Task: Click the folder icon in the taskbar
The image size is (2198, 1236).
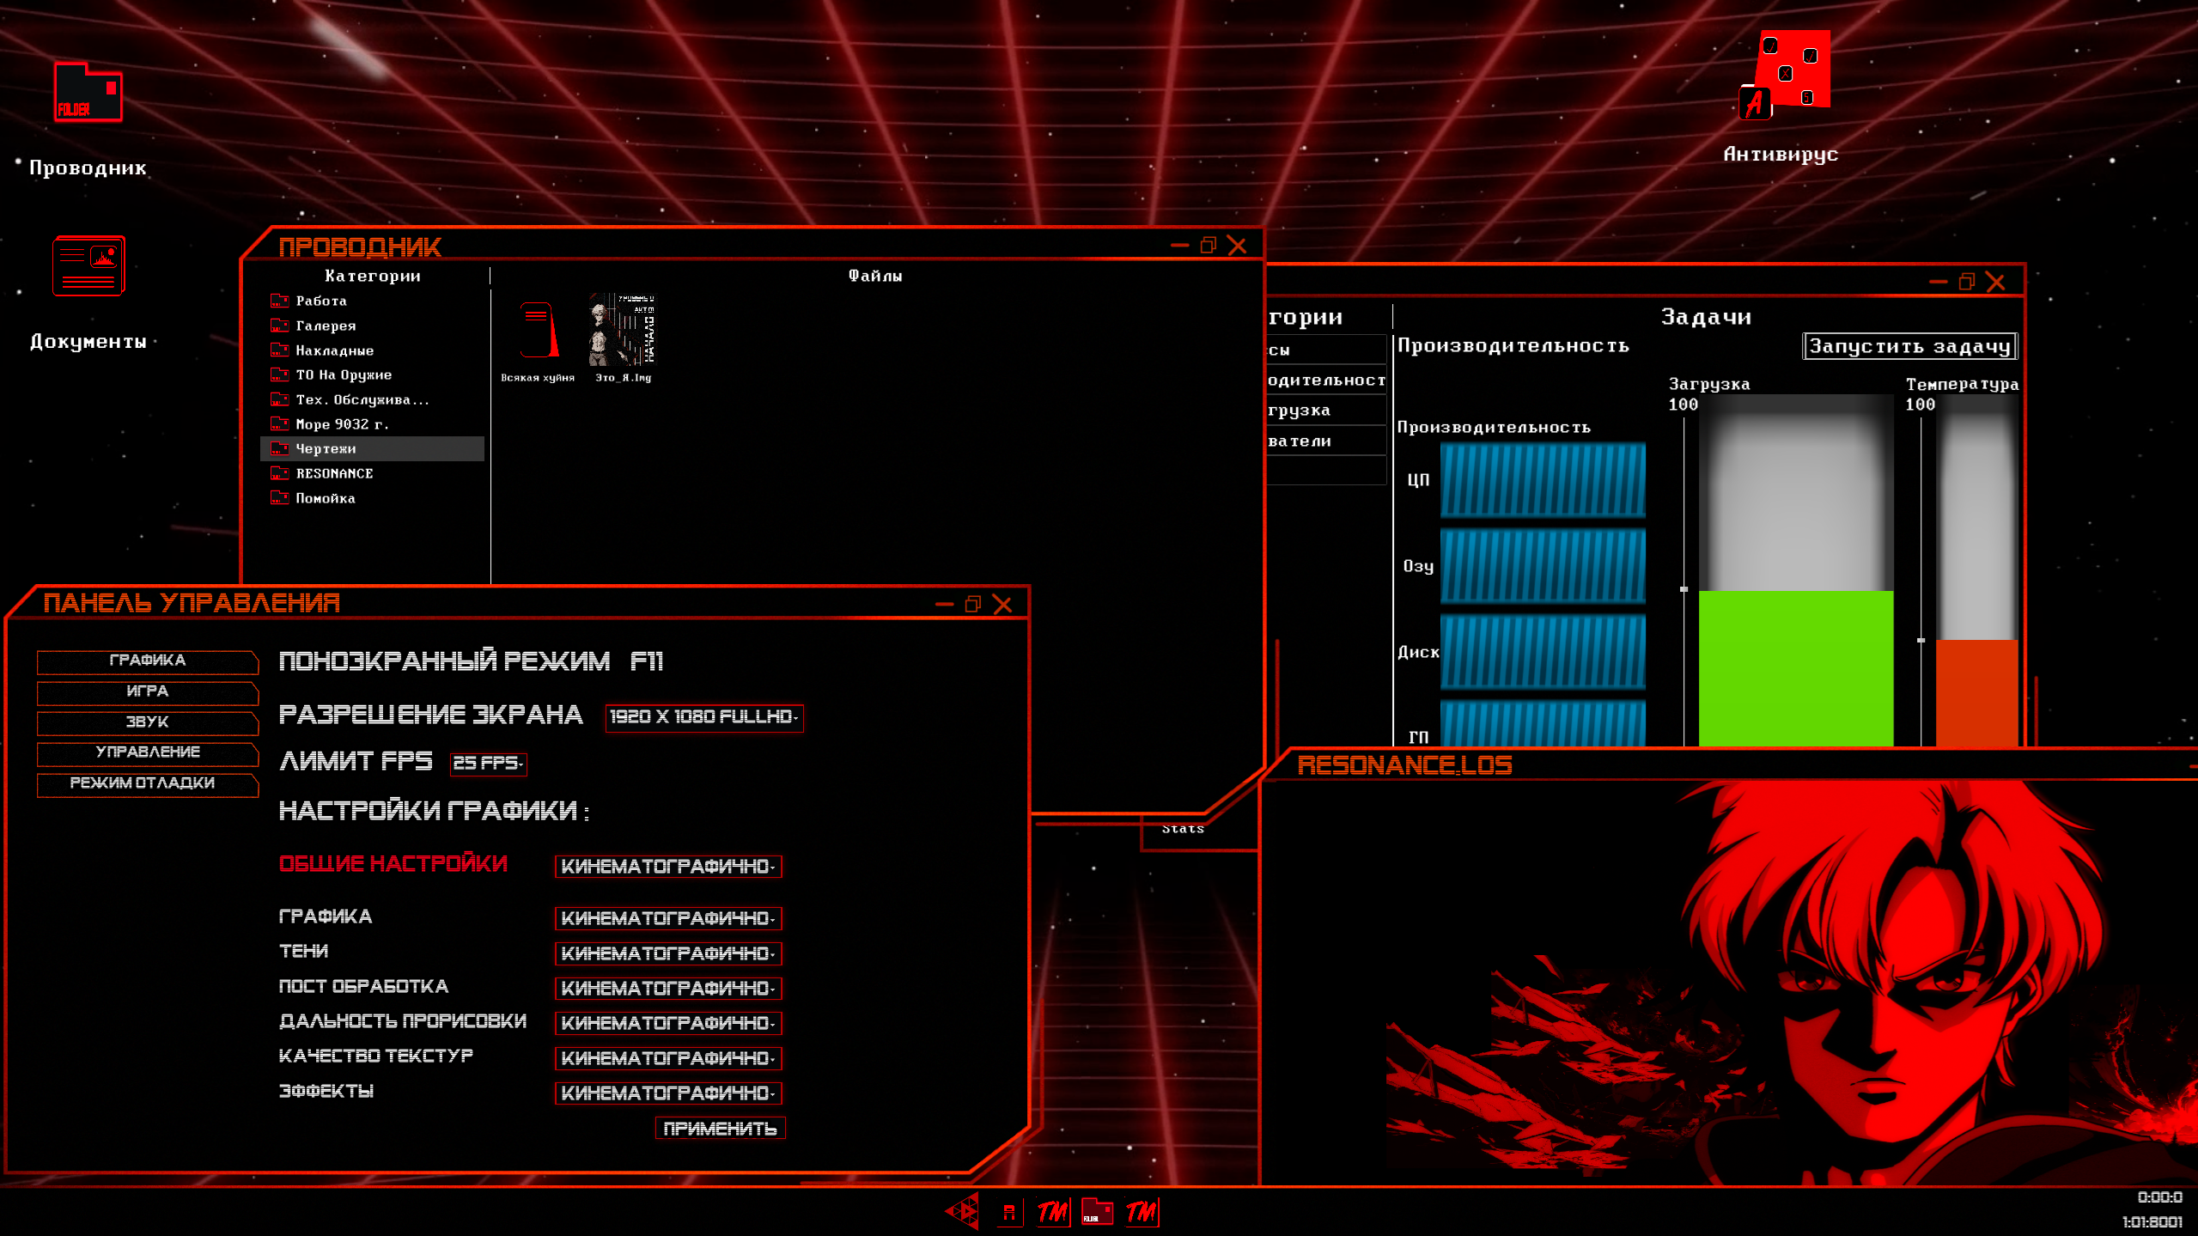Action: coord(1097,1212)
